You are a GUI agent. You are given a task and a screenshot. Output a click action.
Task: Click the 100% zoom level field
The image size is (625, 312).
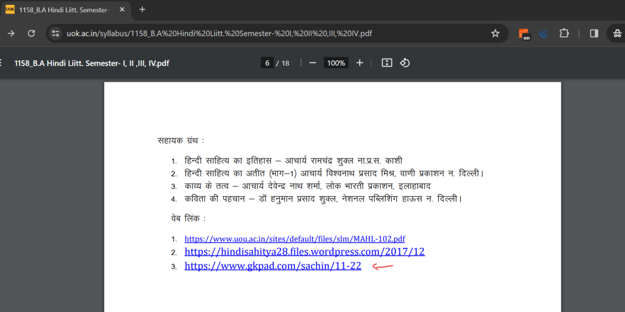(x=336, y=63)
